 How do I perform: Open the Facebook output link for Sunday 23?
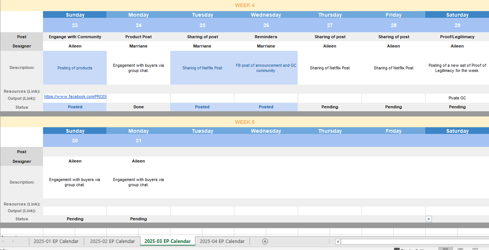pyautogui.click(x=75, y=97)
